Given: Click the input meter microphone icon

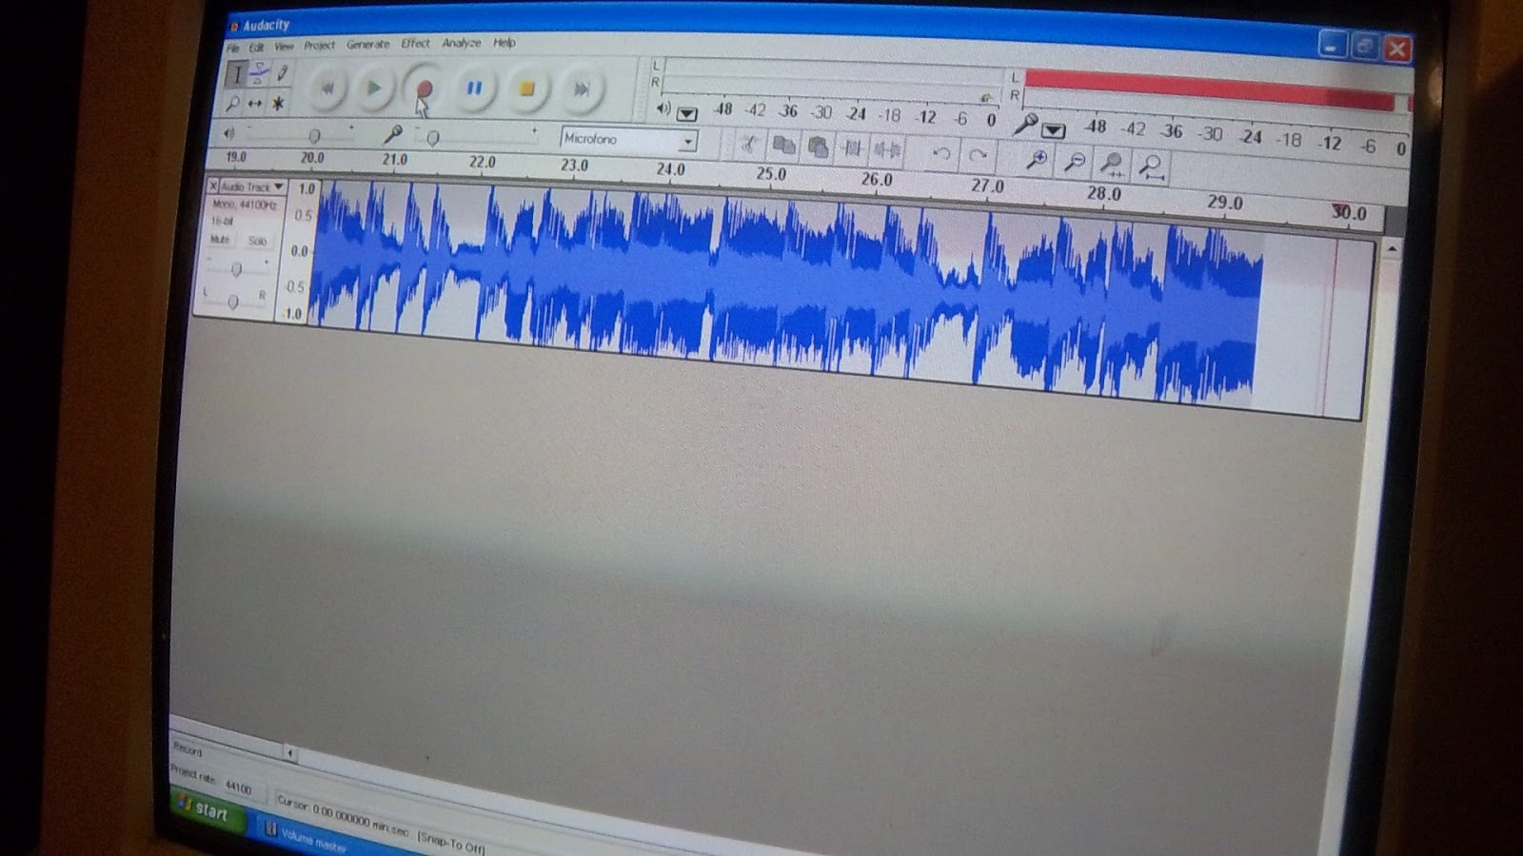Looking at the screenshot, I should pyautogui.click(x=1024, y=124).
